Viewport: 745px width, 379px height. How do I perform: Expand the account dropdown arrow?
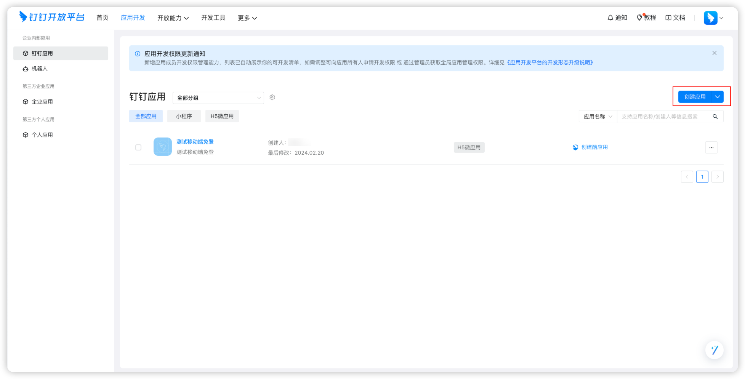pos(721,18)
